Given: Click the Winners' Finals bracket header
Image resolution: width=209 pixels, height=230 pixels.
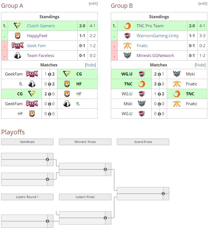Looking at the screenshot, I should click(x=85, y=142).
